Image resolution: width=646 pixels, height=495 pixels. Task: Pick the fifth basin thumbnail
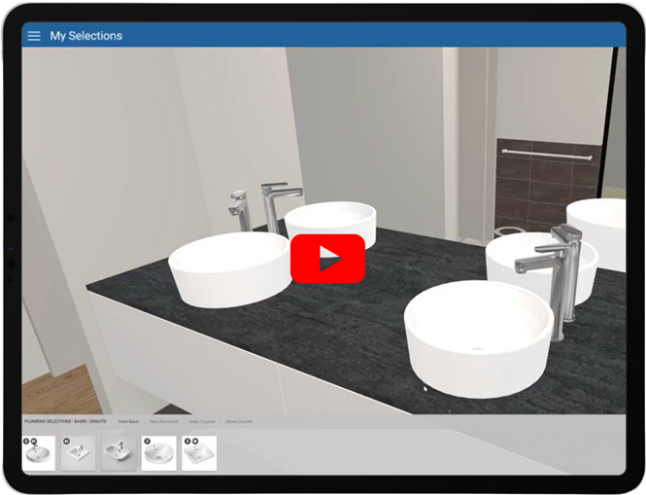(x=199, y=453)
